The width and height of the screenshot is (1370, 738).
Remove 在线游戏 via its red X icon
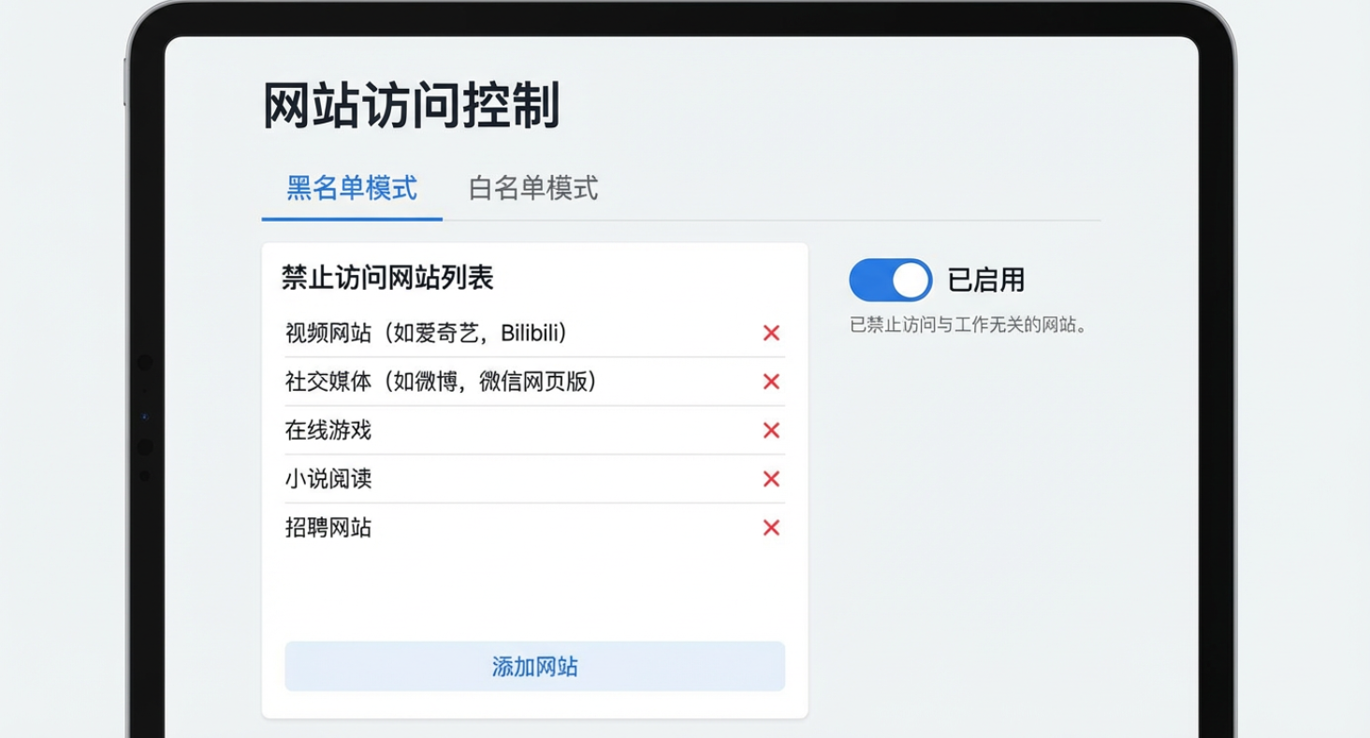771,430
